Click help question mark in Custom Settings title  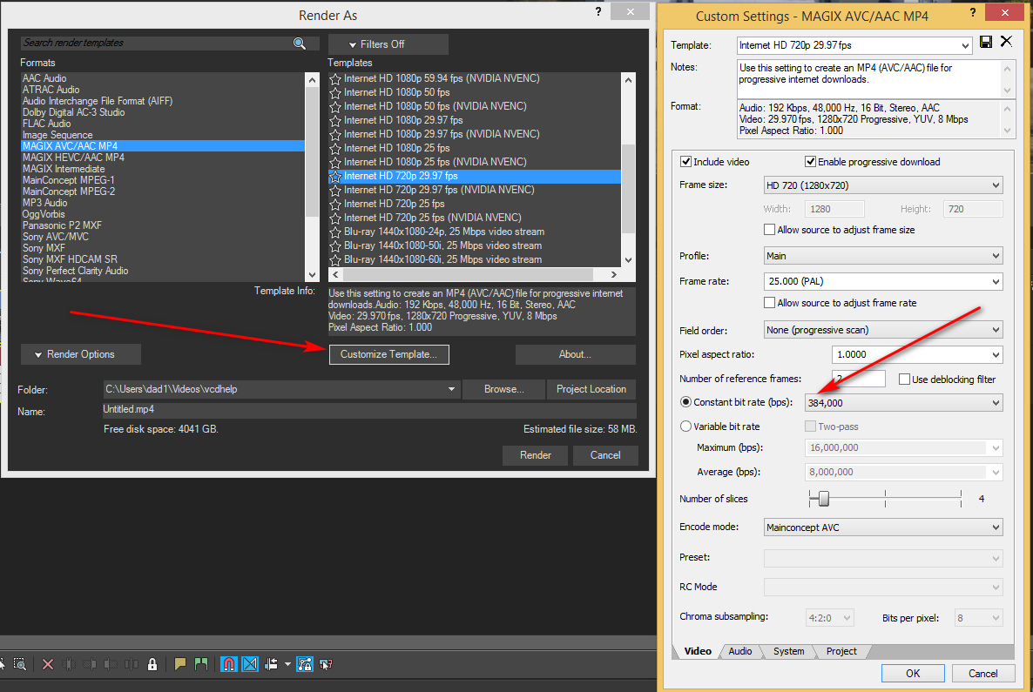[x=973, y=12]
